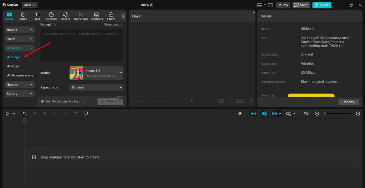Click the timeline zoom out icon
The width and height of the screenshot is (365, 188).
[317, 113]
